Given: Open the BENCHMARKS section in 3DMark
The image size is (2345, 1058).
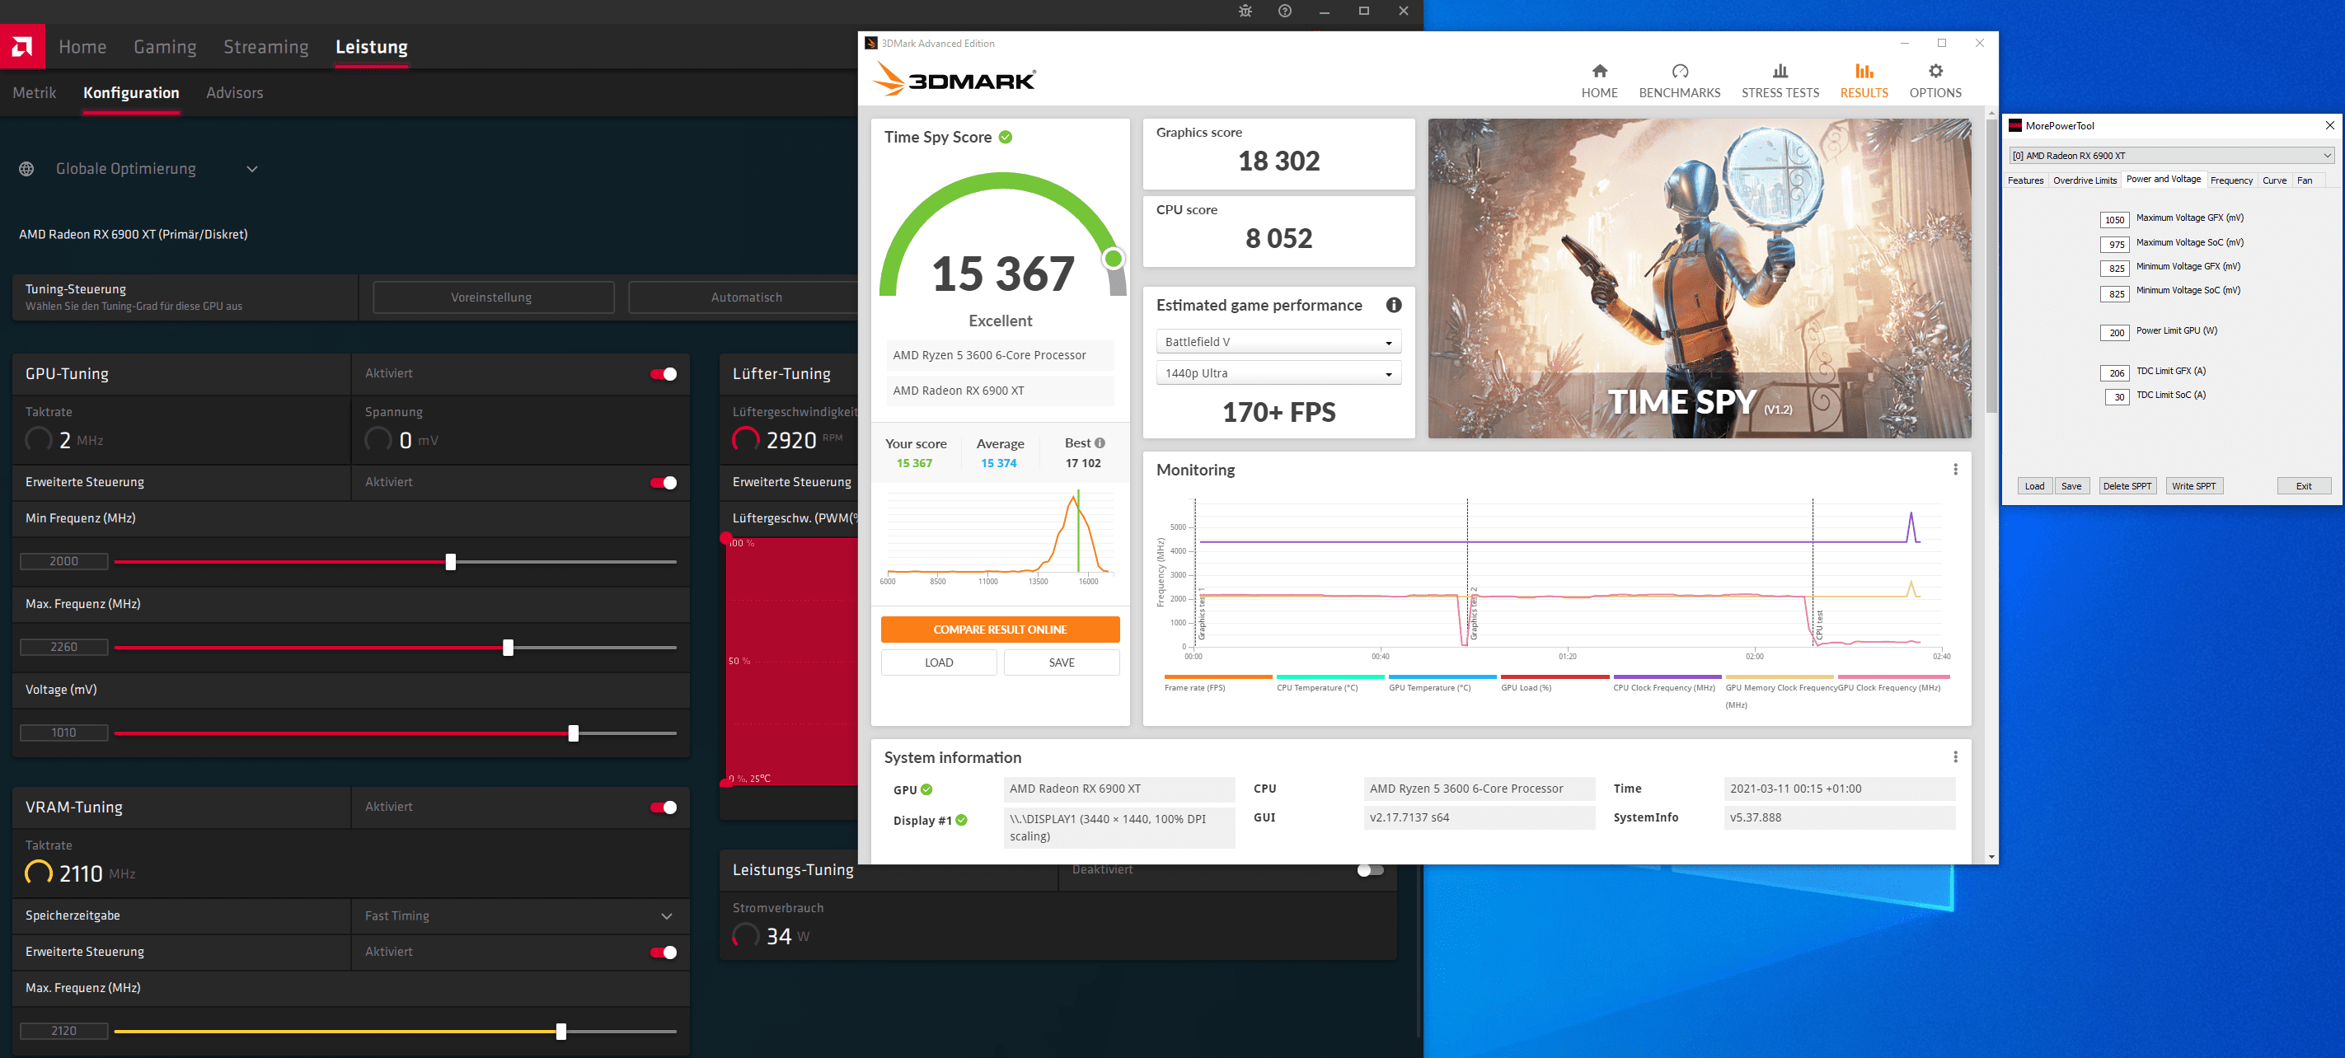Looking at the screenshot, I should click(1680, 81).
